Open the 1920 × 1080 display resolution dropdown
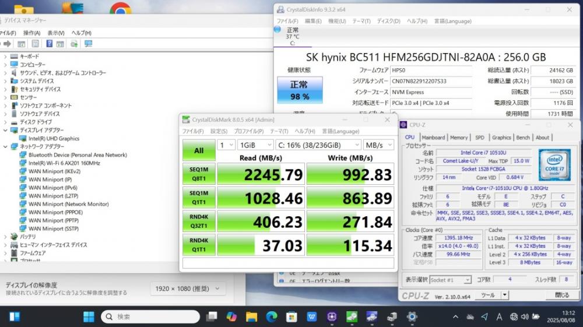 pyautogui.click(x=187, y=289)
